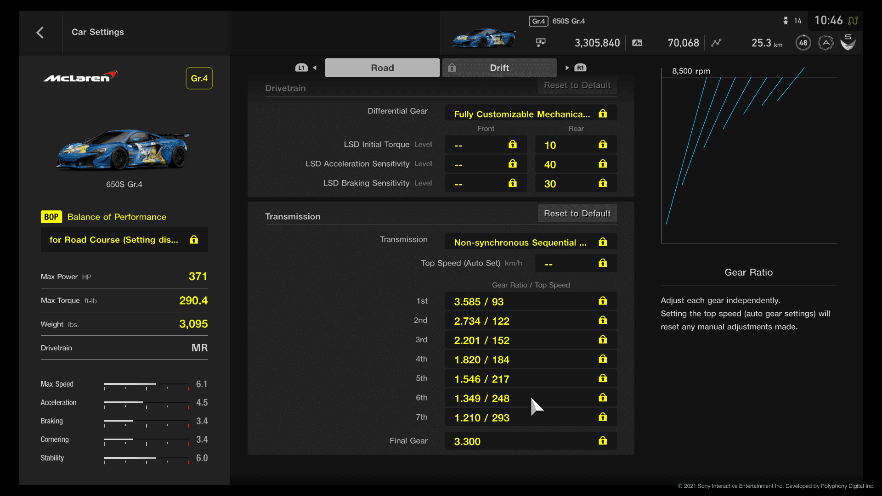The width and height of the screenshot is (882, 496).
Task: Select front LSD Acceleration Sensitivity field
Action: click(x=486, y=164)
